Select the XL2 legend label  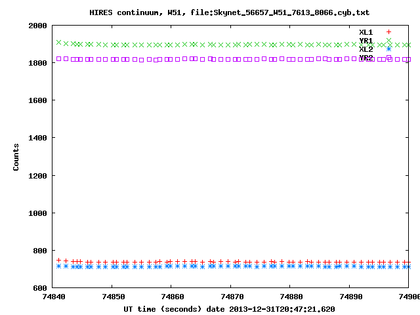pyautogui.click(x=366, y=49)
